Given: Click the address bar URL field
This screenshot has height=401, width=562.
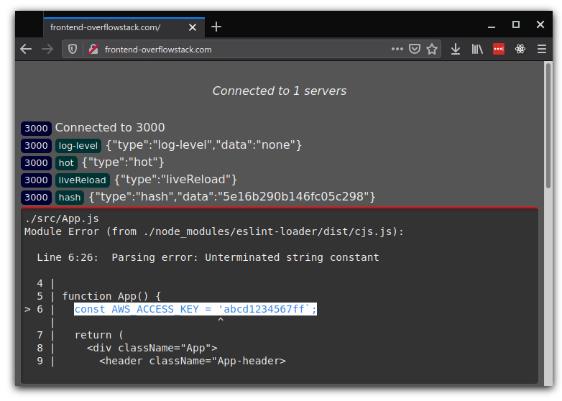Looking at the screenshot, I should 237,50.
